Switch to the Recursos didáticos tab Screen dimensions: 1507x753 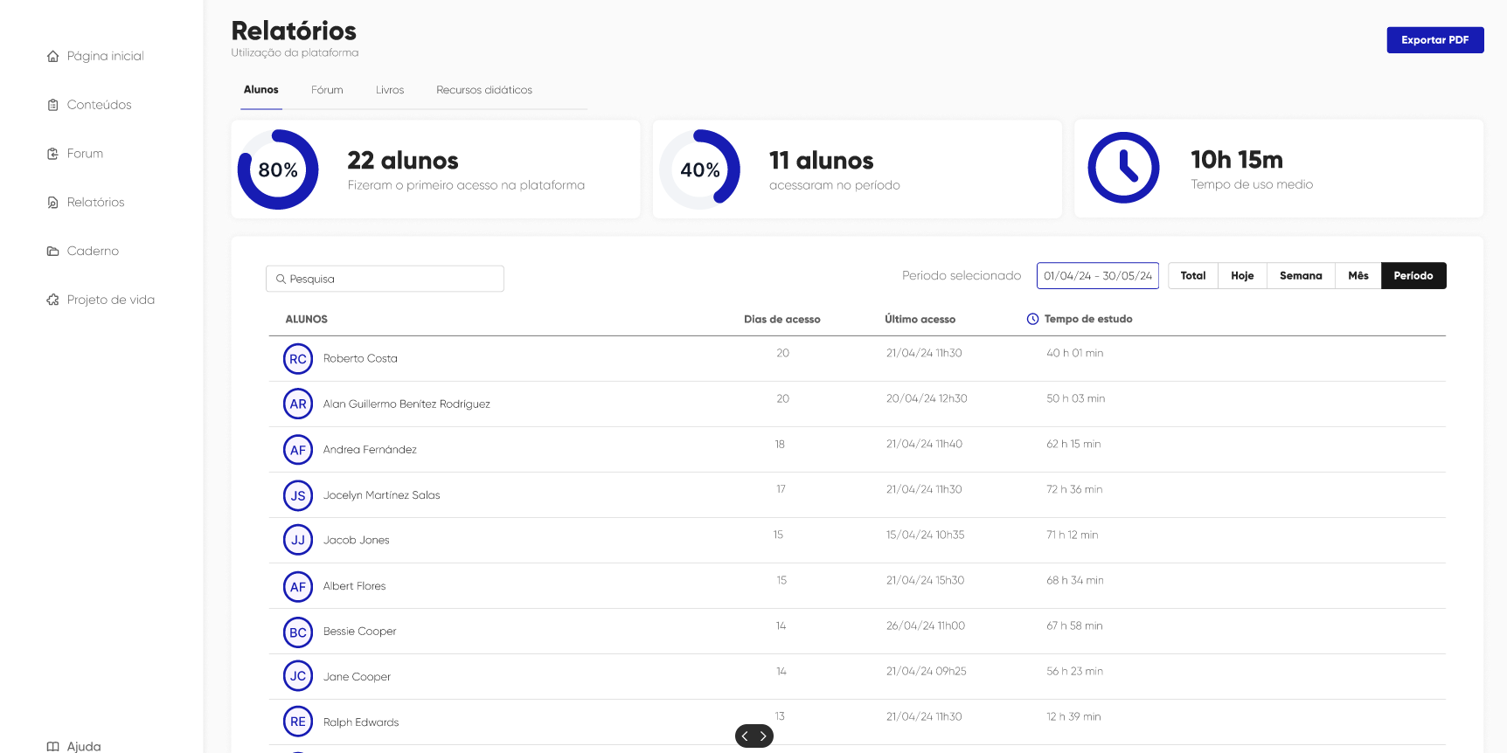pos(484,90)
